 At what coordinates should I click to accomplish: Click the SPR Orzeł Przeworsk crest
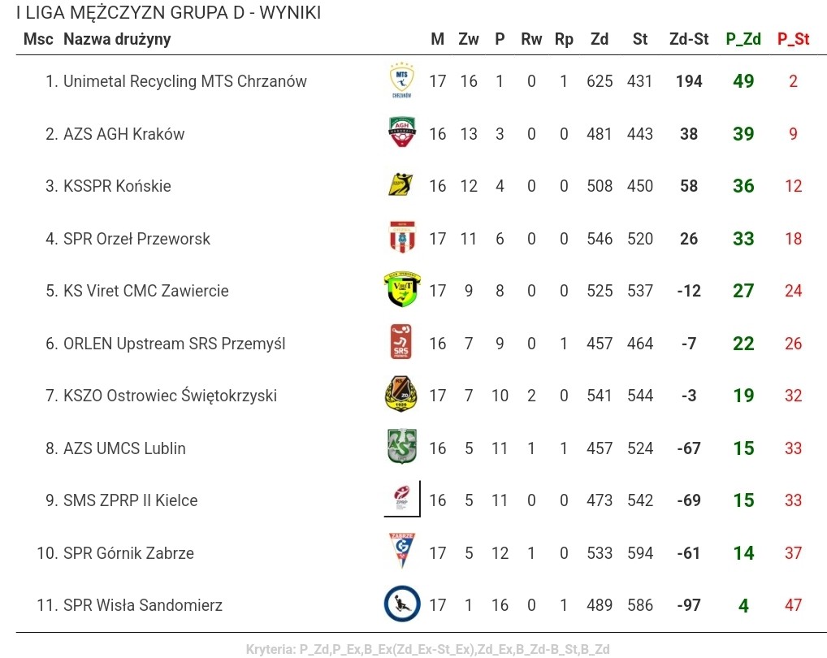[402, 237]
